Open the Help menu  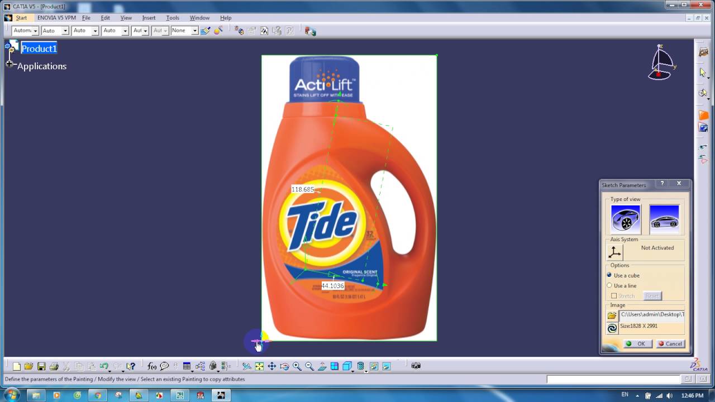click(226, 18)
